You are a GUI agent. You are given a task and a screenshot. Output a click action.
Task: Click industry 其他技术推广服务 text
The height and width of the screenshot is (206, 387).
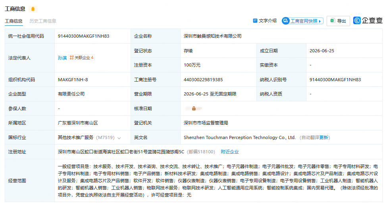(x=75, y=137)
